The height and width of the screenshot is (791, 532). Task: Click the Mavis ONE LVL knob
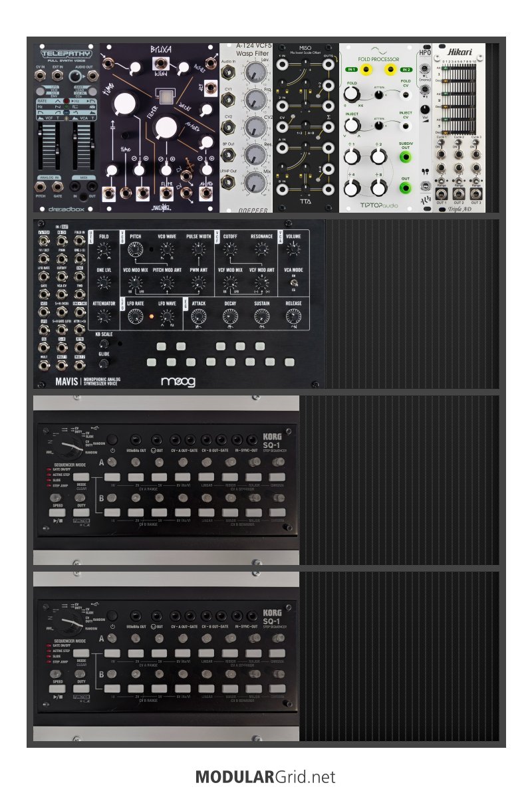click(104, 283)
